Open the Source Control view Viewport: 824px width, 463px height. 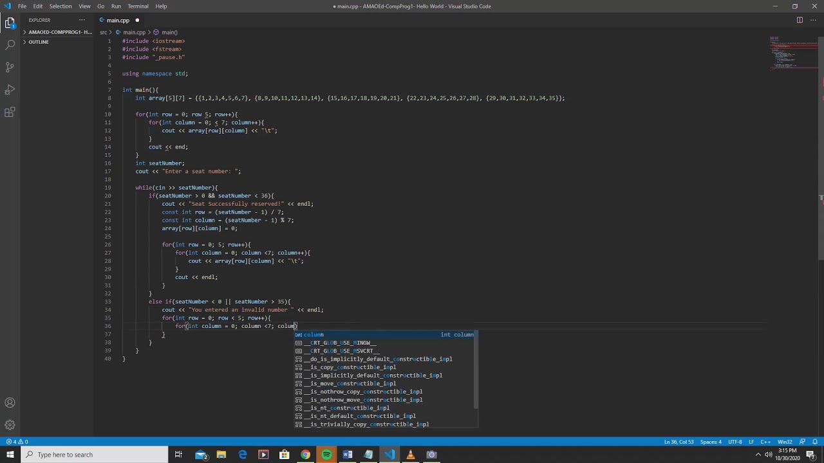pyautogui.click(x=10, y=67)
